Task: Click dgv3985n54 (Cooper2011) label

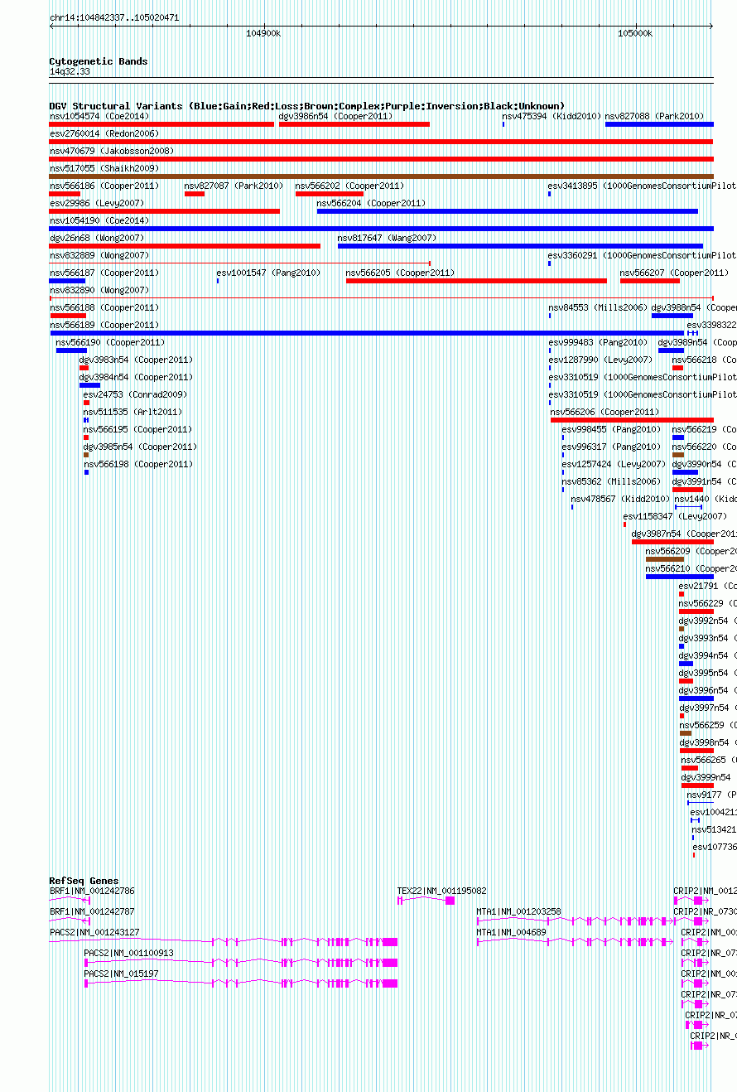Action: [x=140, y=447]
